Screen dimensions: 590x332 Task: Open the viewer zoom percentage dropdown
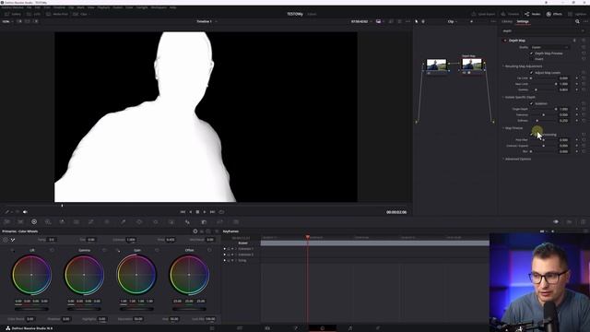click(x=7, y=21)
